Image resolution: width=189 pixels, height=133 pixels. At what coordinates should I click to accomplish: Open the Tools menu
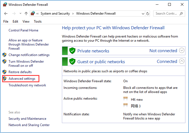(38, 22)
